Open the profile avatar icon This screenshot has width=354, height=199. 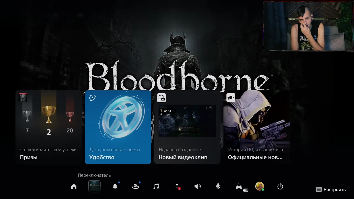pos(259,186)
